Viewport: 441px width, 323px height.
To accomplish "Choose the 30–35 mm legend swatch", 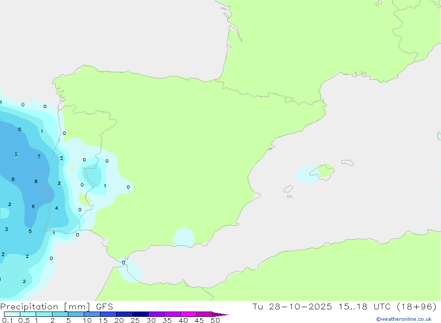I will tap(157, 314).
